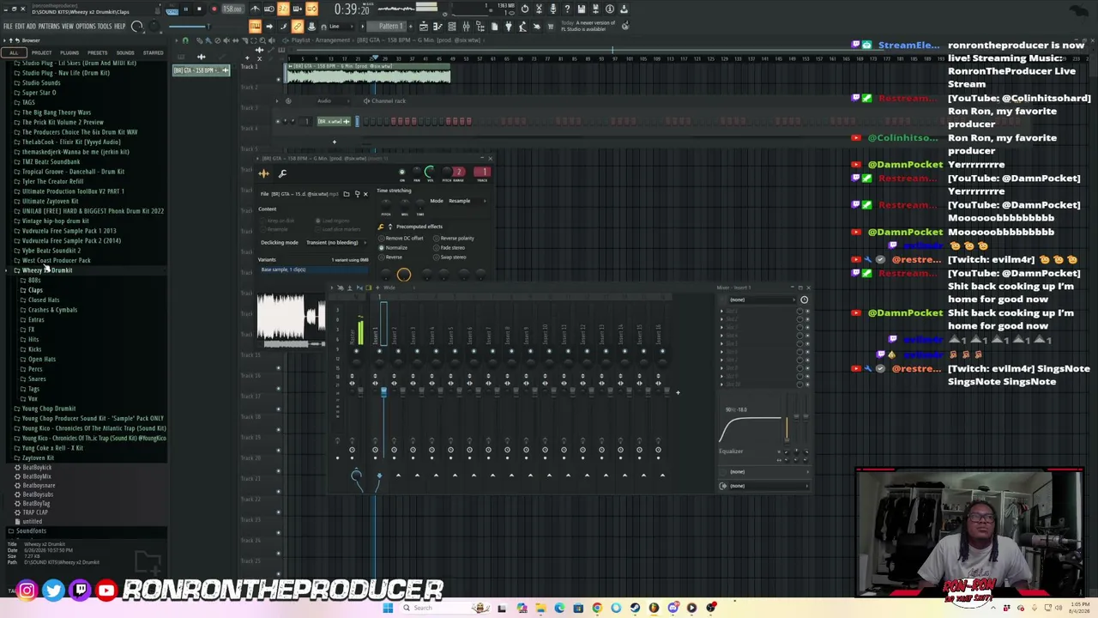Adjust the sampler PAN knob

[416, 173]
